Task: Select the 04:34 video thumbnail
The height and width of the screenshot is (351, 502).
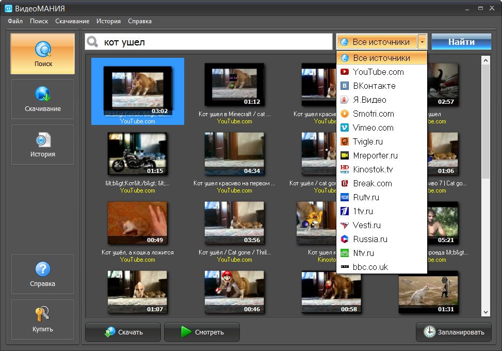Action: 234,154
